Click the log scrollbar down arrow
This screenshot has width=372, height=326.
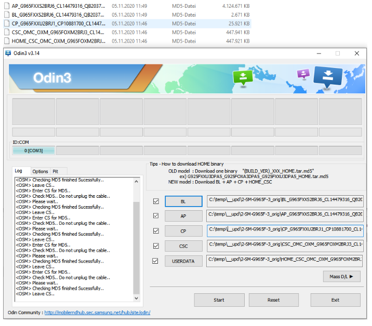point(137,298)
